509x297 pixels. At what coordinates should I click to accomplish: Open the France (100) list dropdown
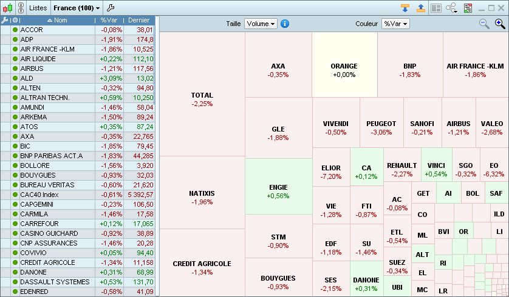click(x=76, y=8)
